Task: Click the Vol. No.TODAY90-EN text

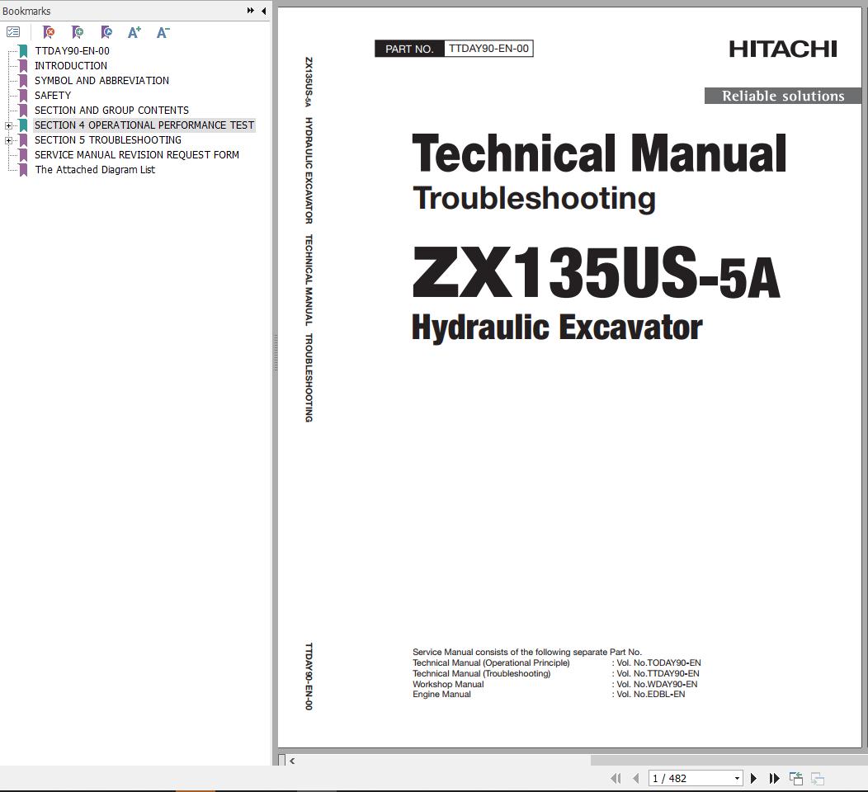Action: 658,663
